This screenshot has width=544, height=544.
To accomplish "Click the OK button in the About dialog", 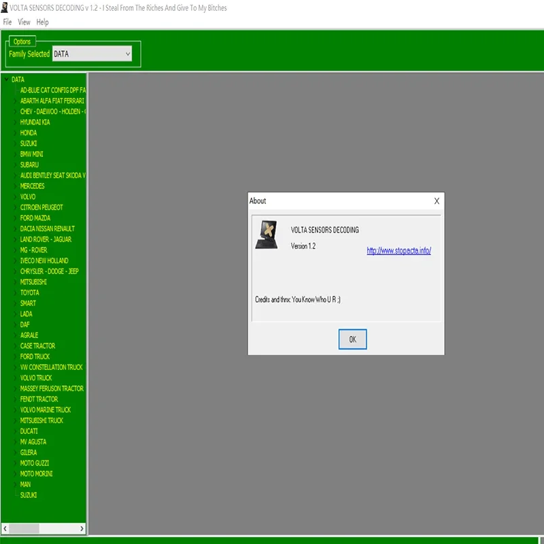I will (352, 339).
